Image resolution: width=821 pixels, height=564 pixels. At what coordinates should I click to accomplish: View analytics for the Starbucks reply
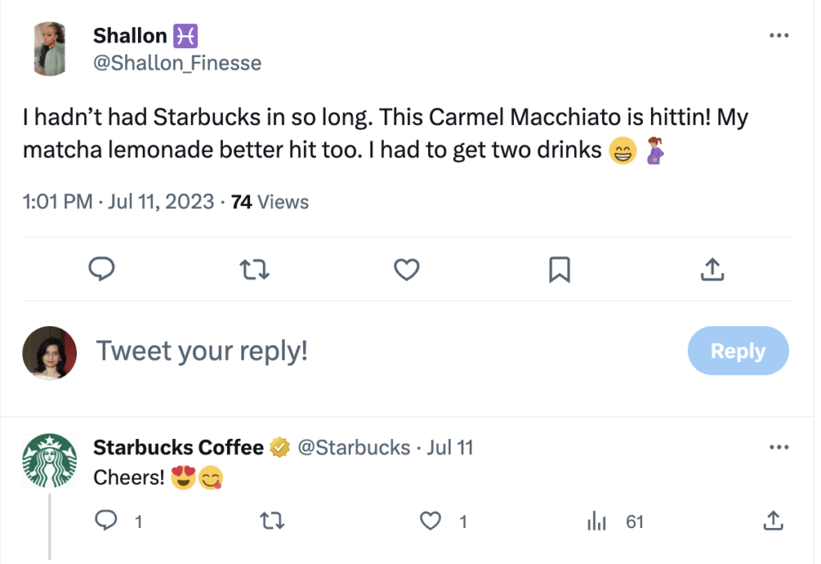[597, 522]
